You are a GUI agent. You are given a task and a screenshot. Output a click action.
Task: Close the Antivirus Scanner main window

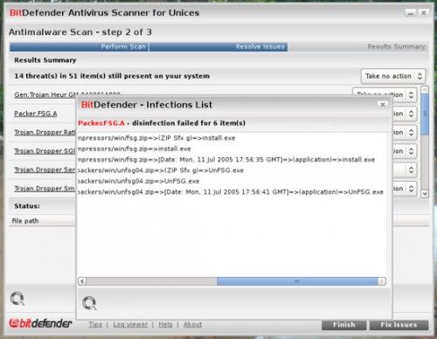[x=424, y=13]
